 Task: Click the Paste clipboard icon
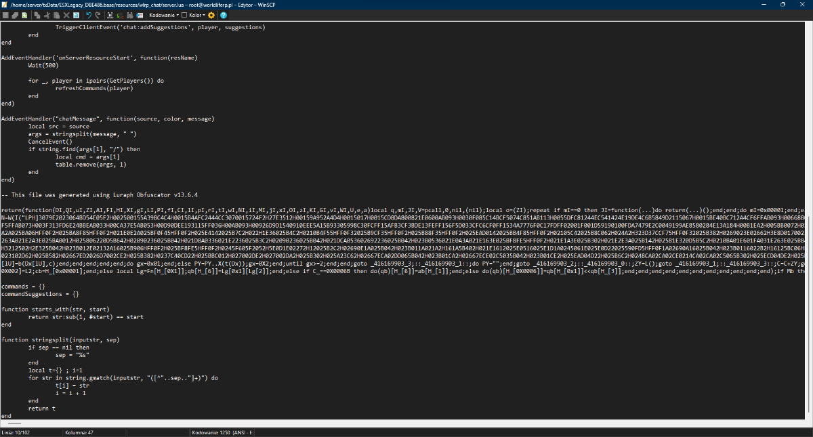pyautogui.click(x=56, y=15)
